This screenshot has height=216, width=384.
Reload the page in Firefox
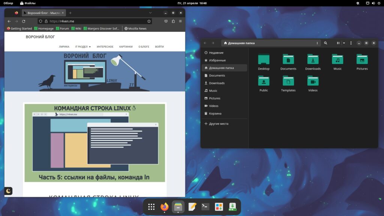coord(24,21)
